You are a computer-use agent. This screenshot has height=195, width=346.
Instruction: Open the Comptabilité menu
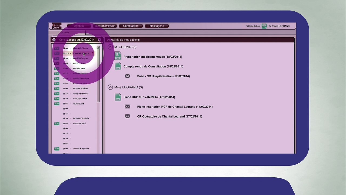131,26
